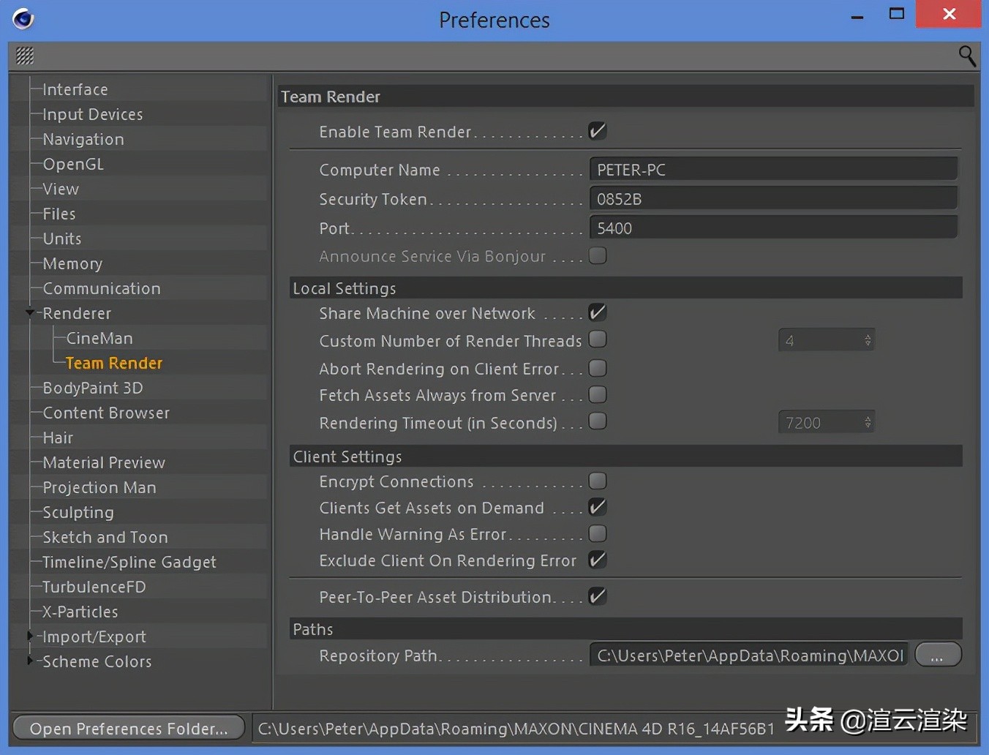
Task: Disable the Enable Team Render checkbox
Action: click(x=598, y=132)
